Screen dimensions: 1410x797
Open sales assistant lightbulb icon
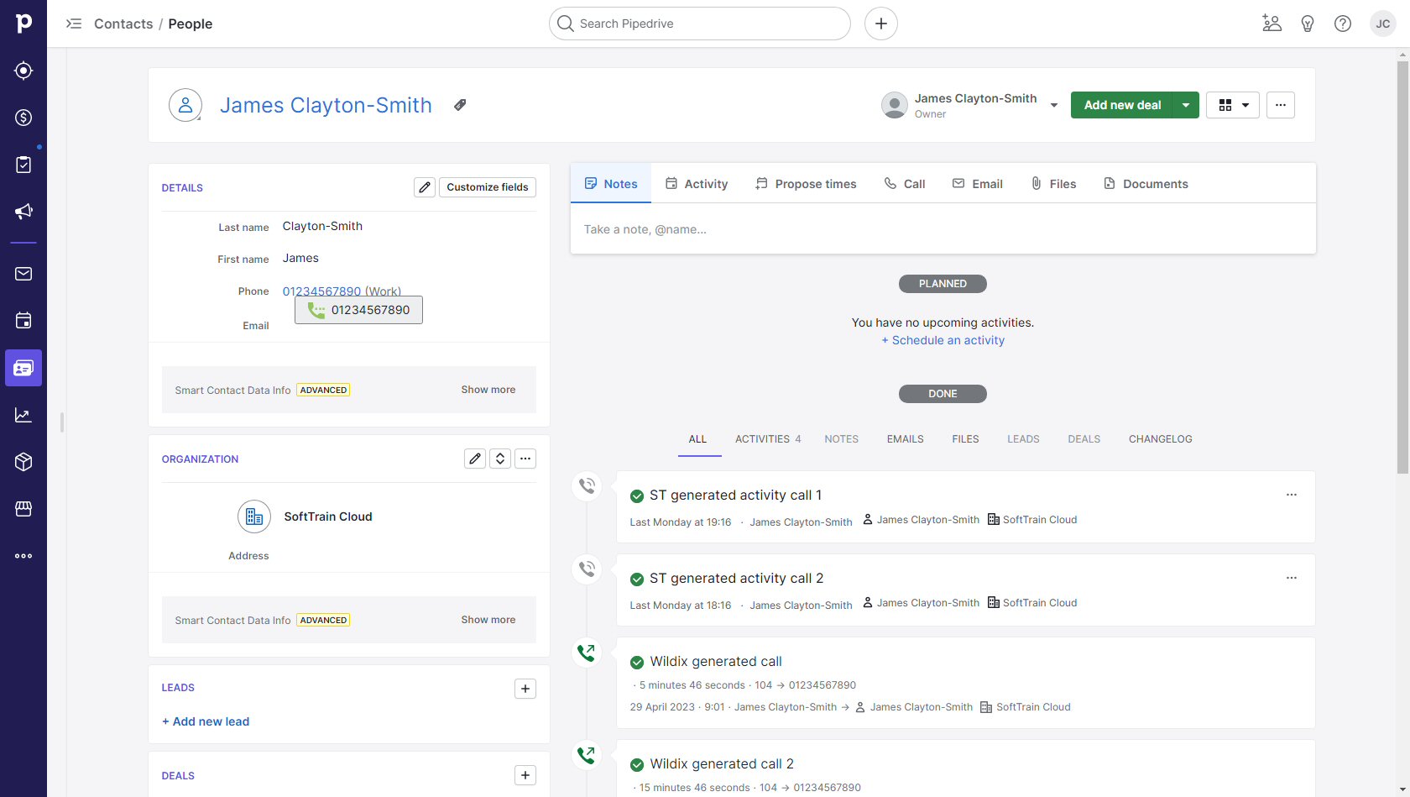(1308, 24)
